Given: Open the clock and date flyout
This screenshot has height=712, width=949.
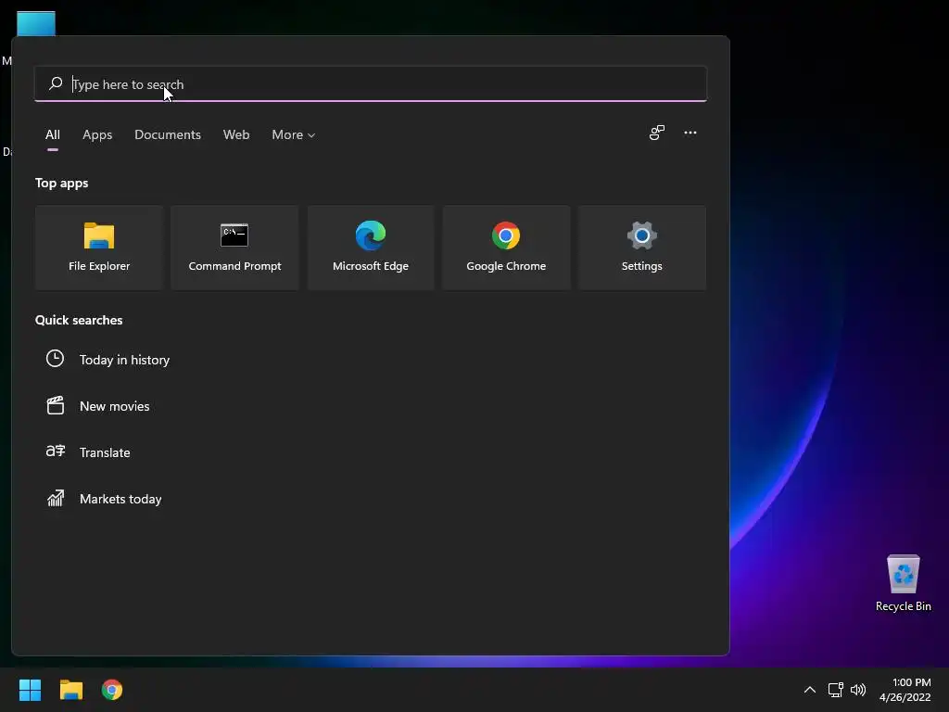Looking at the screenshot, I should (905, 690).
